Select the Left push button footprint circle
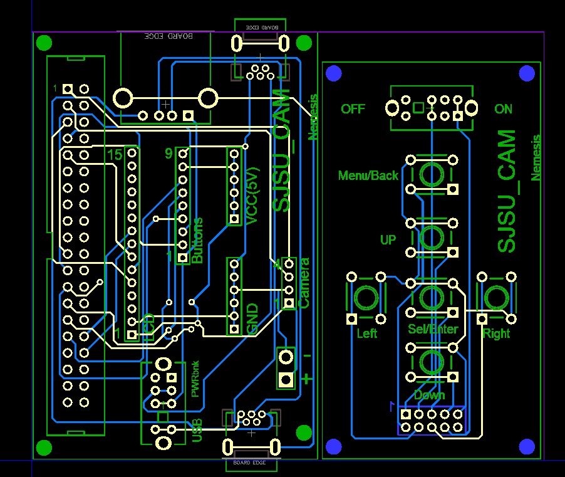The height and width of the screenshot is (477, 565). click(366, 298)
